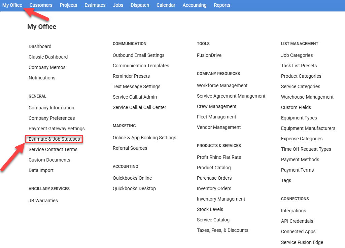This screenshot has height=248, width=345.
Task: Open Product Categories
Action: pos(301,76)
